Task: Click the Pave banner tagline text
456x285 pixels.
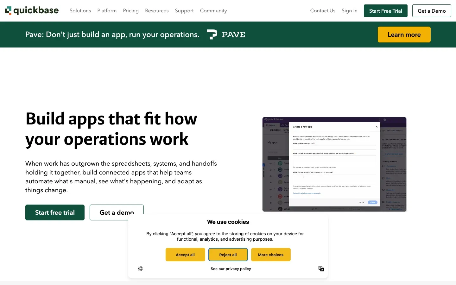Action: coord(112,35)
